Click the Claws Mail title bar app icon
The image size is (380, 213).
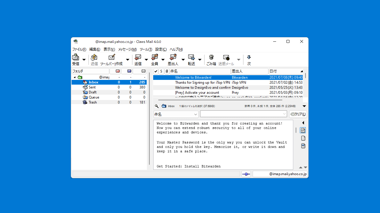(76, 41)
